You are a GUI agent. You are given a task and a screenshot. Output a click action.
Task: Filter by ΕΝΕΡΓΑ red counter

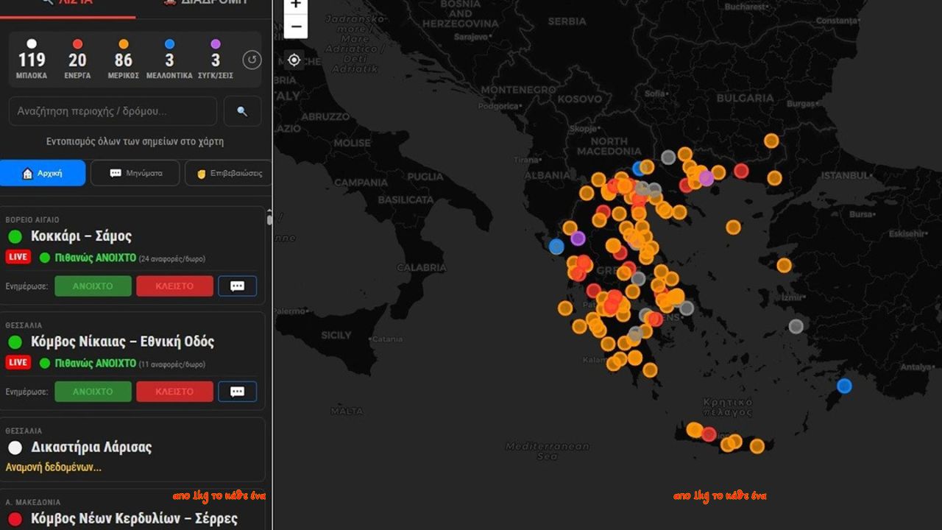77,60
